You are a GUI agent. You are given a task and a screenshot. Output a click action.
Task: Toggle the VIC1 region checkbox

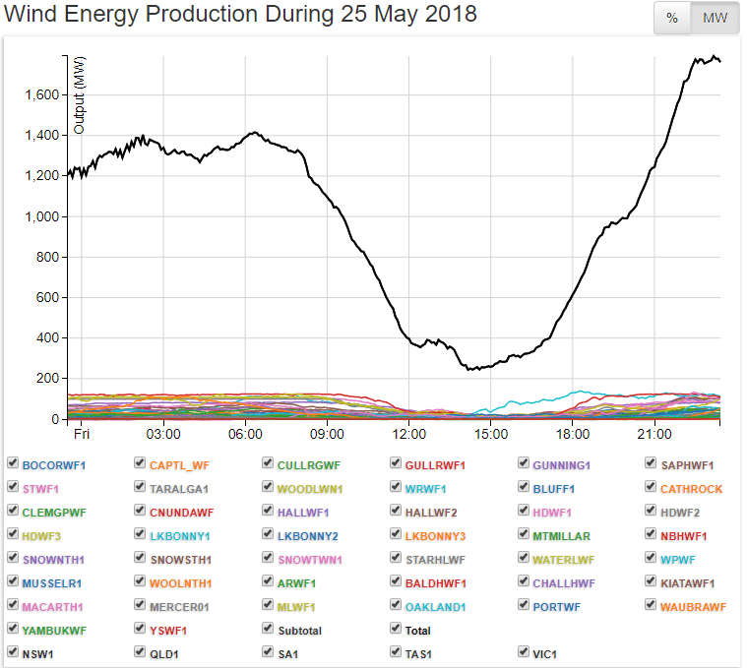coord(524,651)
